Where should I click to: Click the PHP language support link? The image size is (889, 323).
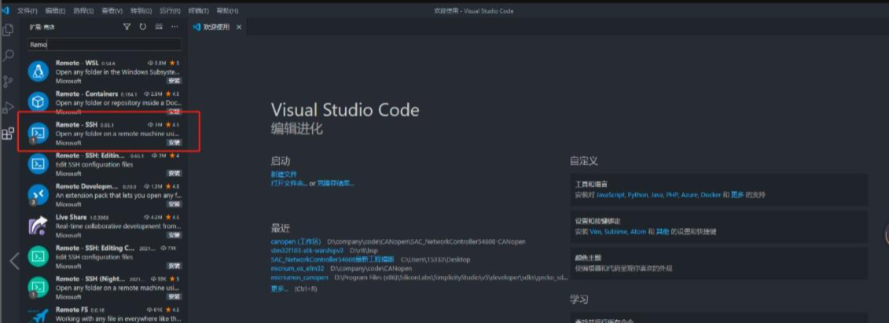click(672, 195)
